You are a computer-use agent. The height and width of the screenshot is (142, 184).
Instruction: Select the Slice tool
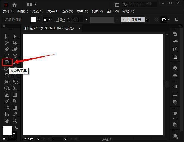point(15,114)
